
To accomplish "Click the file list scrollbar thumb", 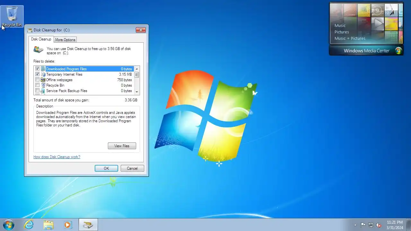I will 137,75.
